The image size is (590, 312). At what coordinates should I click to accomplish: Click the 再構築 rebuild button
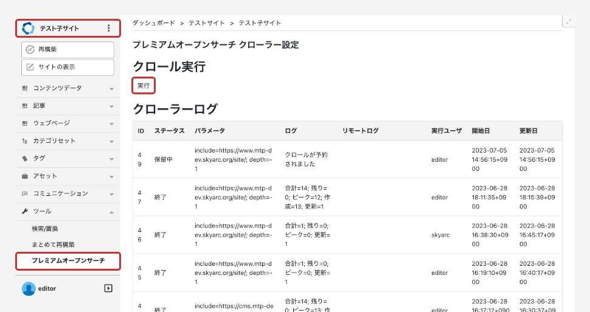coord(68,49)
